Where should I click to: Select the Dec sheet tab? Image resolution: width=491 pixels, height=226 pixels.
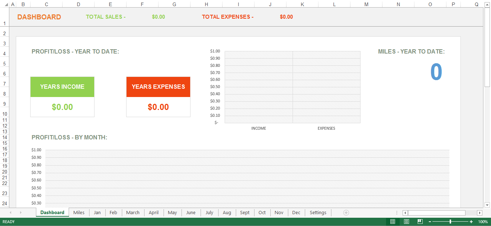tap(296, 213)
